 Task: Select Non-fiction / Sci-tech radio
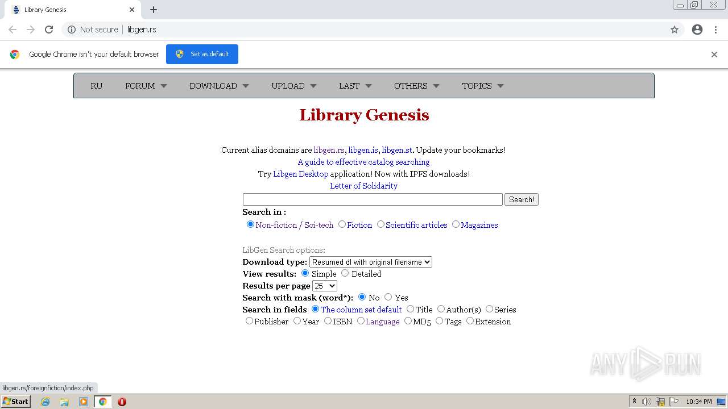pos(250,224)
